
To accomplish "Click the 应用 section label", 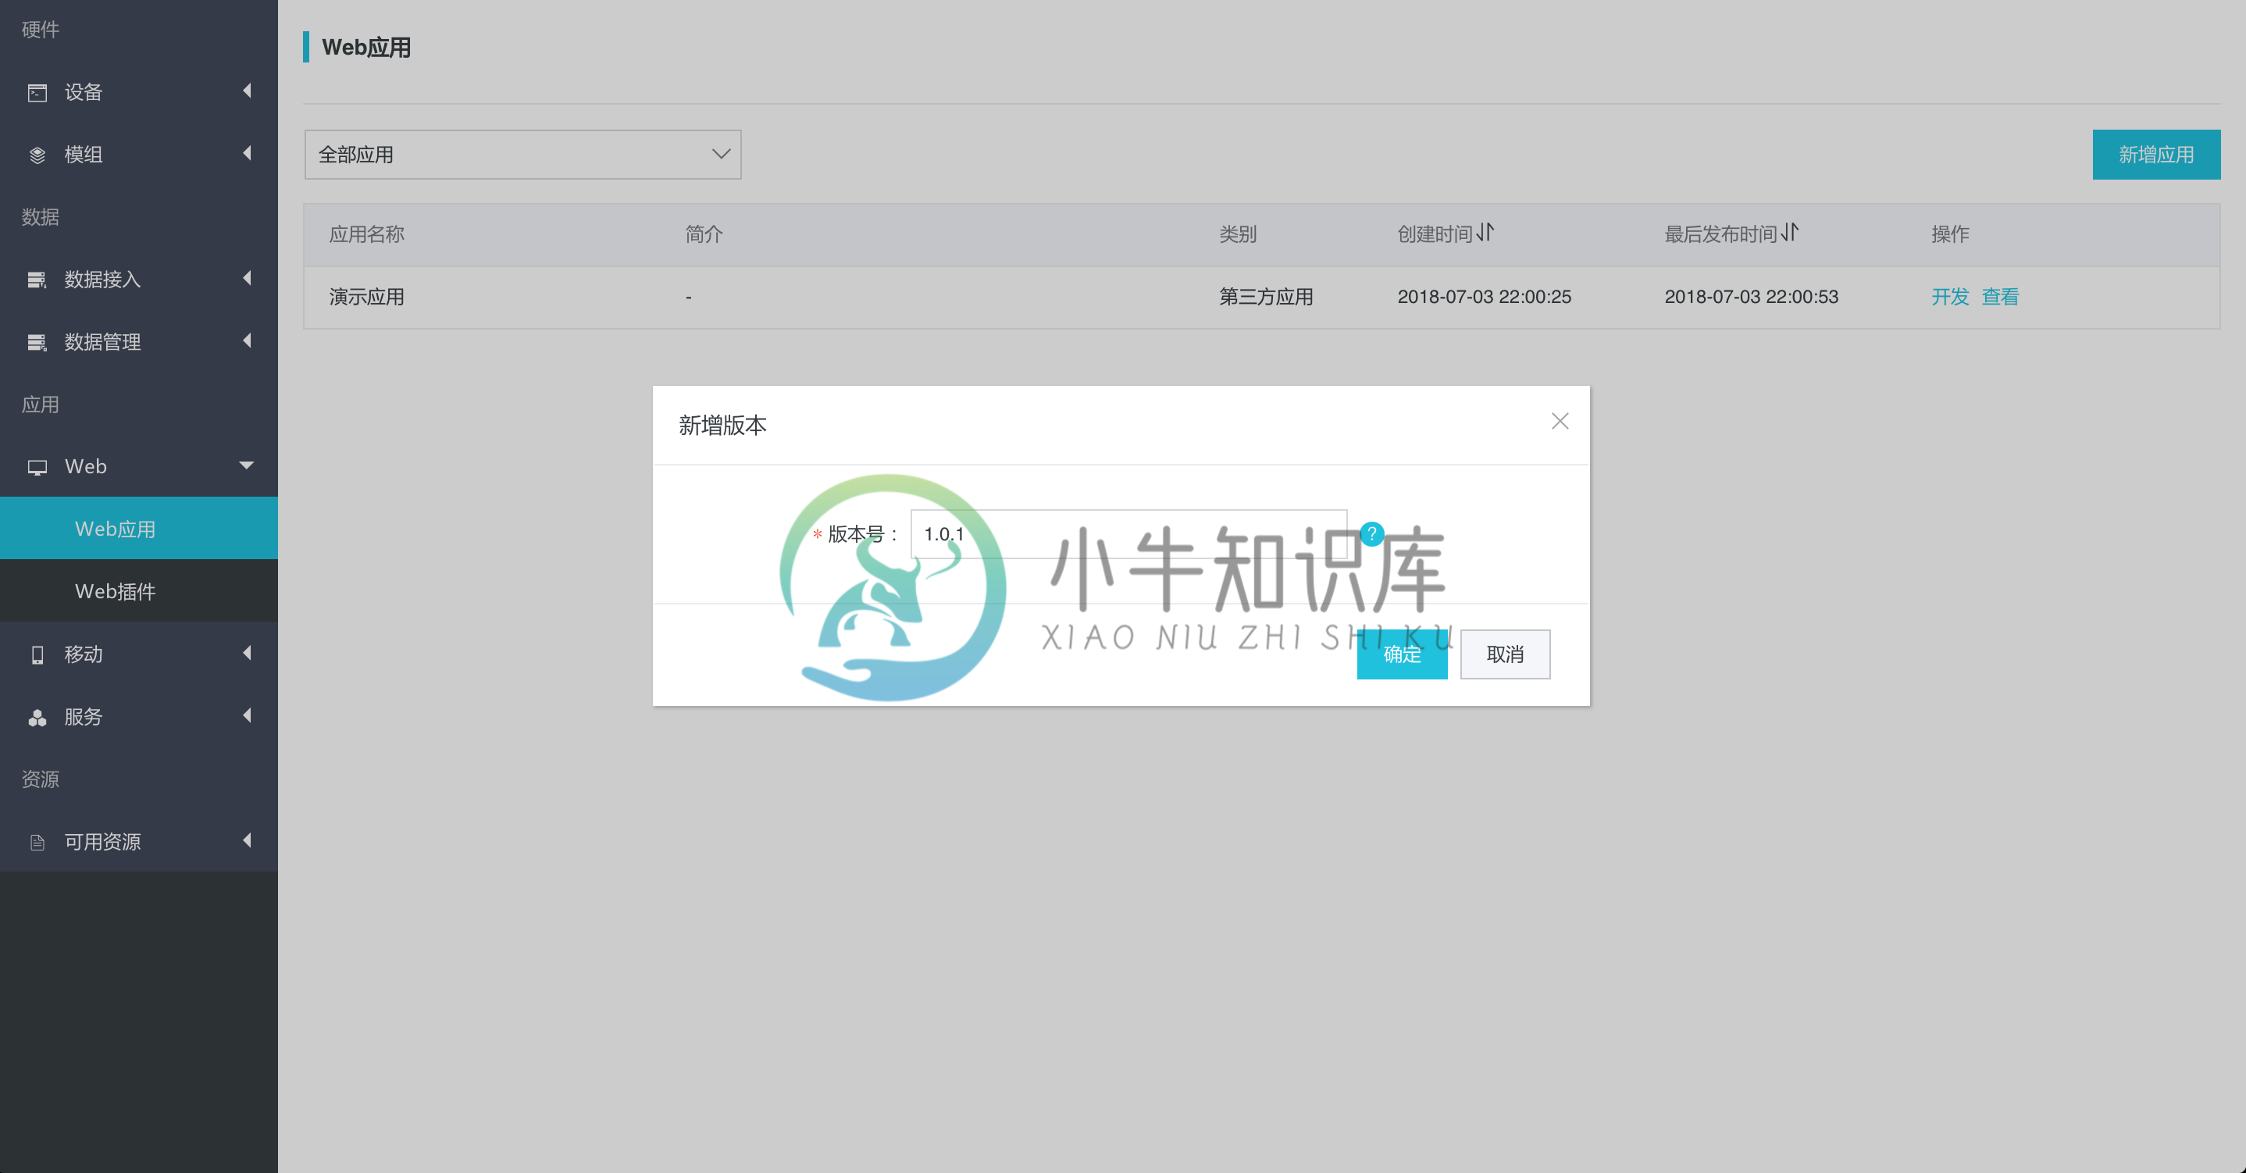I will click(40, 405).
